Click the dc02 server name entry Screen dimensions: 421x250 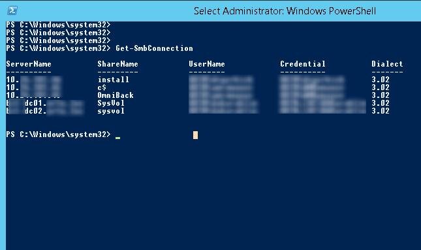pyautogui.click(x=45, y=111)
